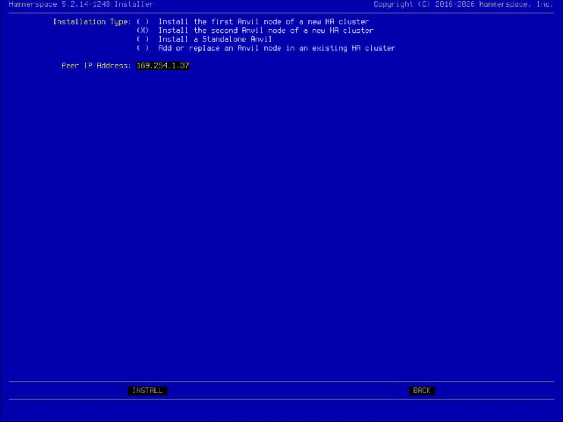The width and height of the screenshot is (563, 422).
Task: Click 'Hammerspace 5.2.14-1243 Installer' title text
Action: [x=81, y=4]
